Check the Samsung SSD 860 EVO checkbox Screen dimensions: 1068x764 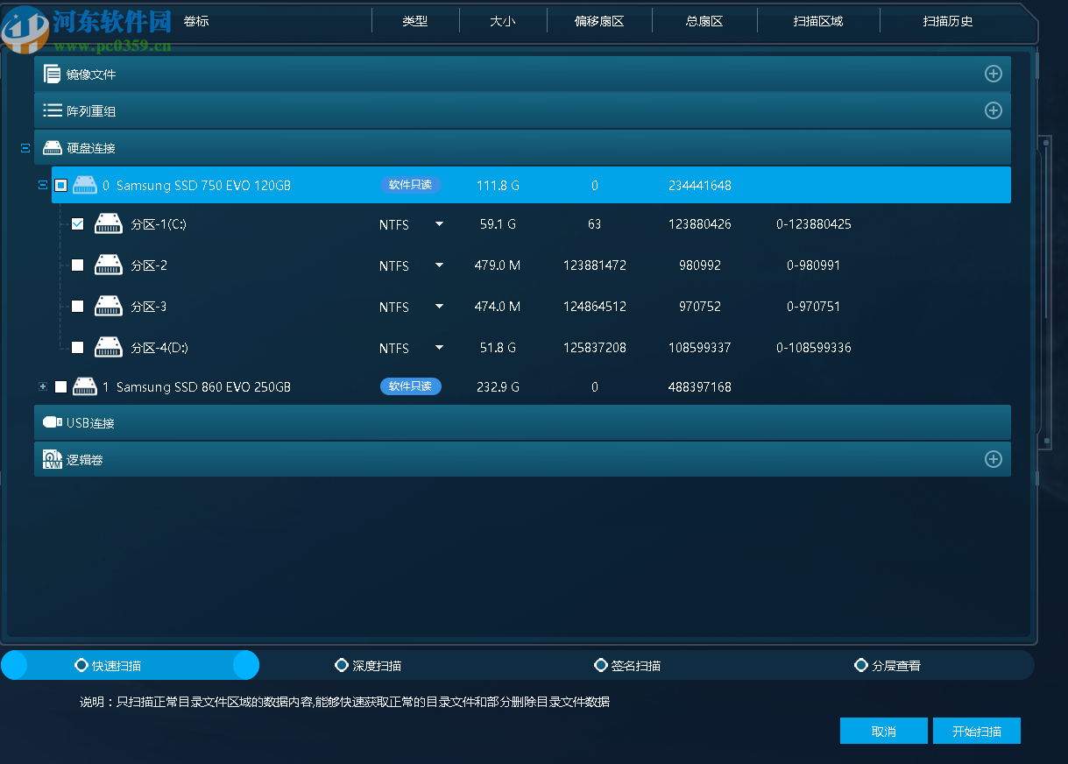point(60,386)
